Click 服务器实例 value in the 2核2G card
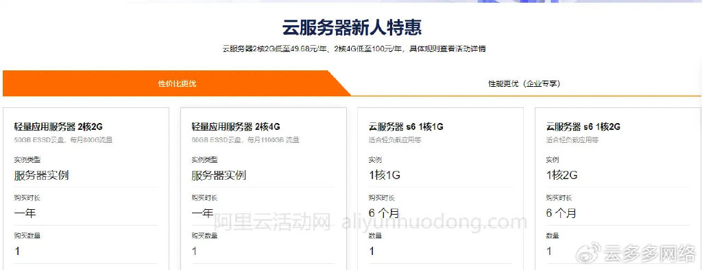 pos(41,175)
